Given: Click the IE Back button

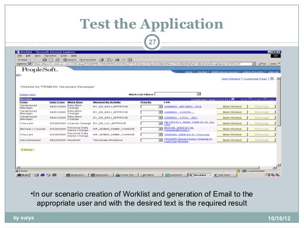Looking at the screenshot, I should (23, 60).
